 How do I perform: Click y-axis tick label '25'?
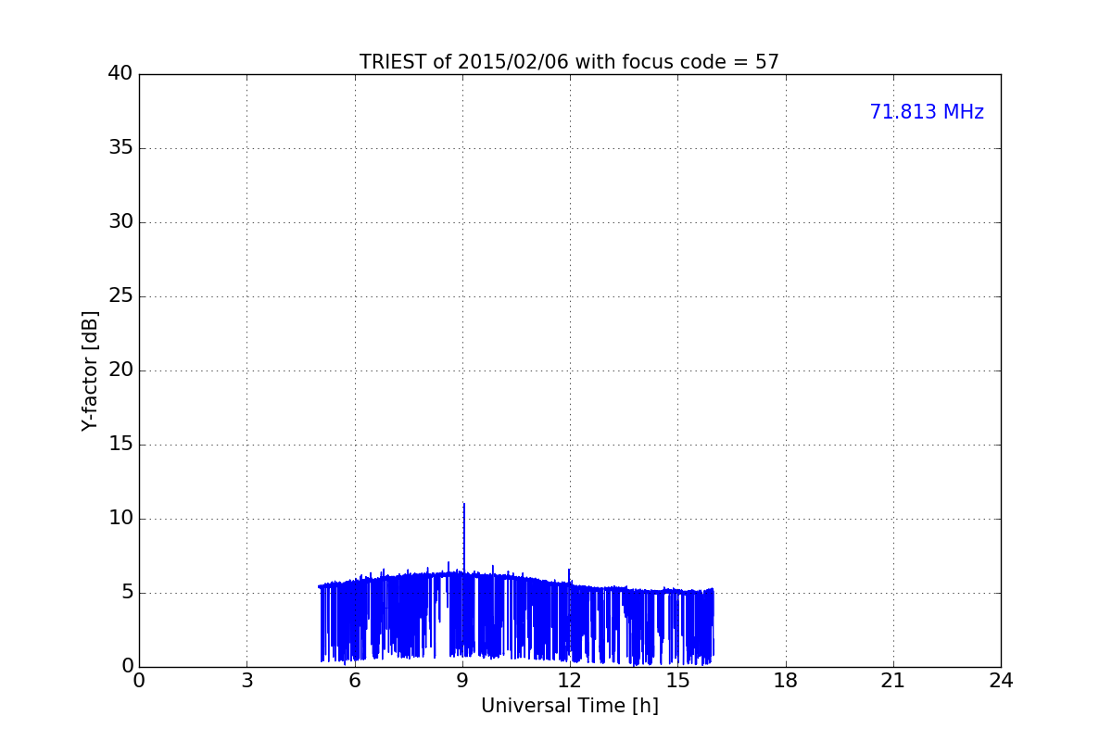point(120,296)
